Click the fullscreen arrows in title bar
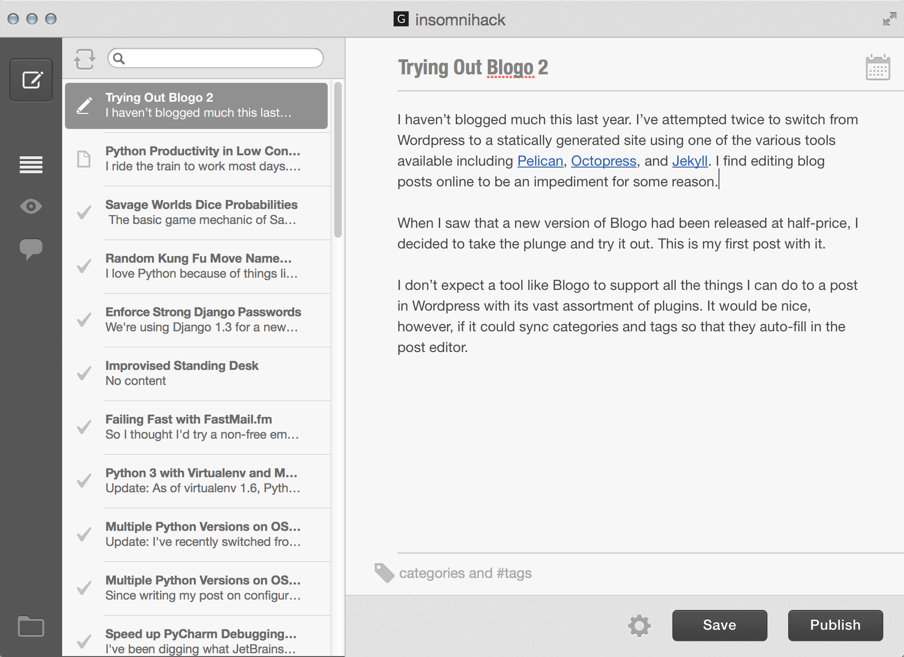 (889, 19)
